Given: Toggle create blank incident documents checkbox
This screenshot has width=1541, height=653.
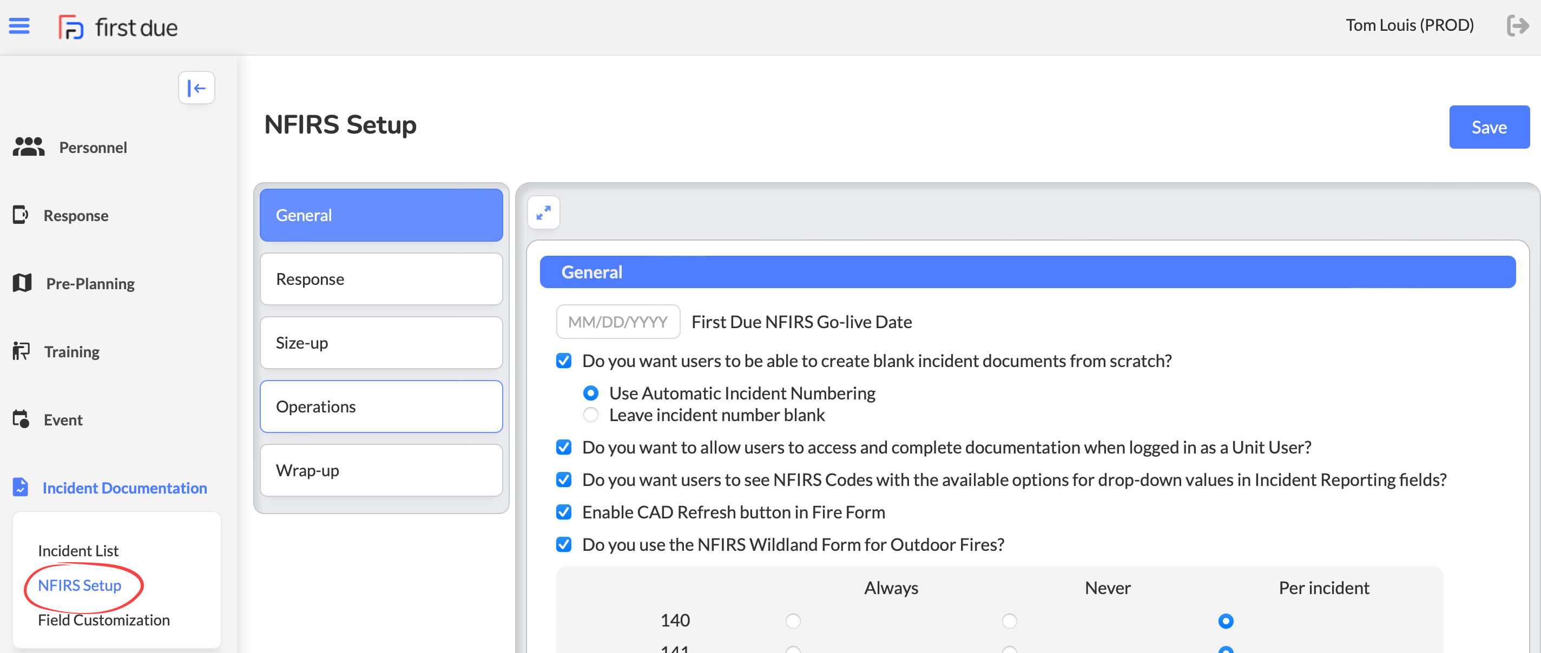Looking at the screenshot, I should tap(563, 360).
